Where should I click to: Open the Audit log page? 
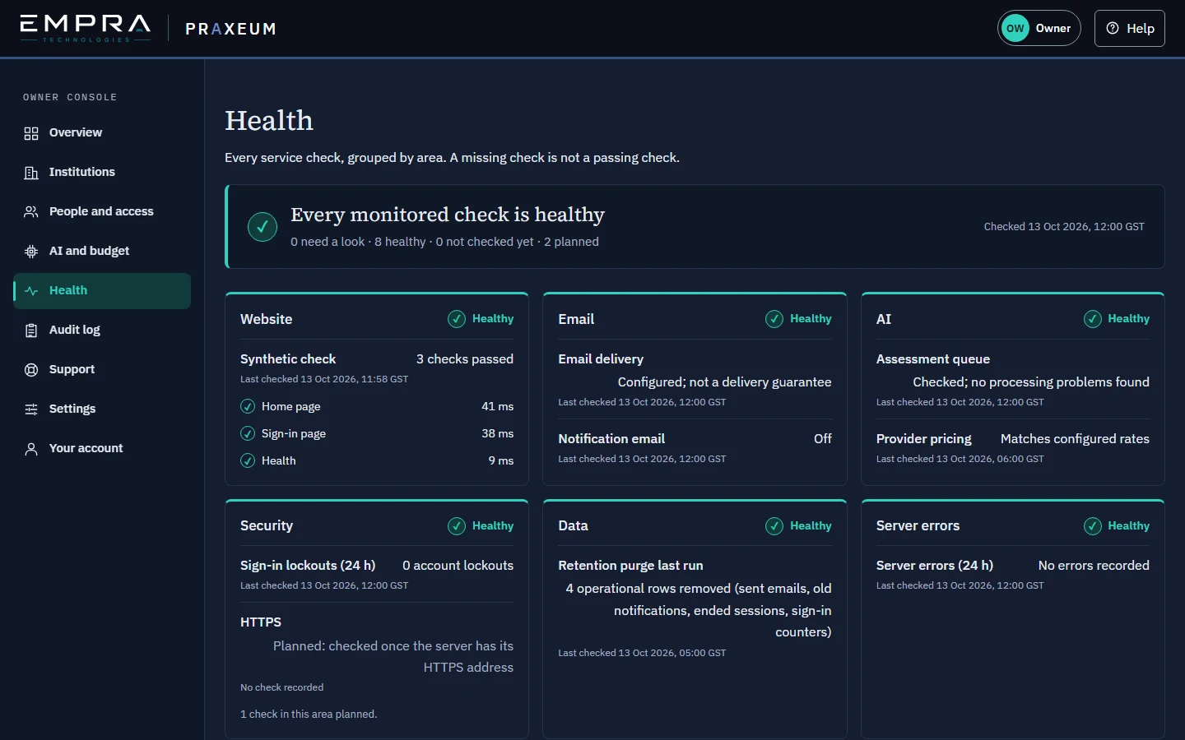point(102,331)
